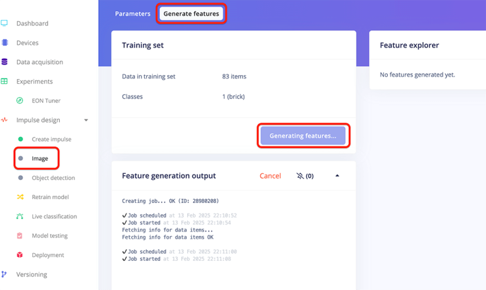Click the Devices chip icon
This screenshot has width=486, height=290.
click(5, 43)
